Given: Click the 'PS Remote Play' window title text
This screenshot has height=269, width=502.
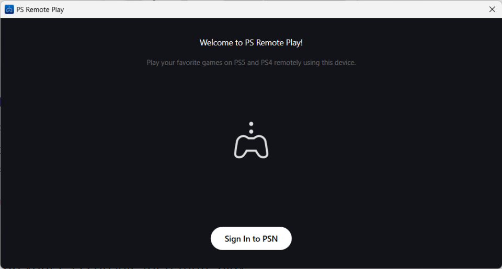Looking at the screenshot, I should pyautogui.click(x=40, y=9).
